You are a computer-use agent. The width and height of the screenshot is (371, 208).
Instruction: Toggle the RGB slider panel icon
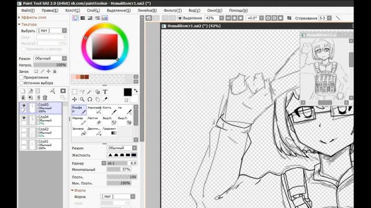click(x=82, y=18)
